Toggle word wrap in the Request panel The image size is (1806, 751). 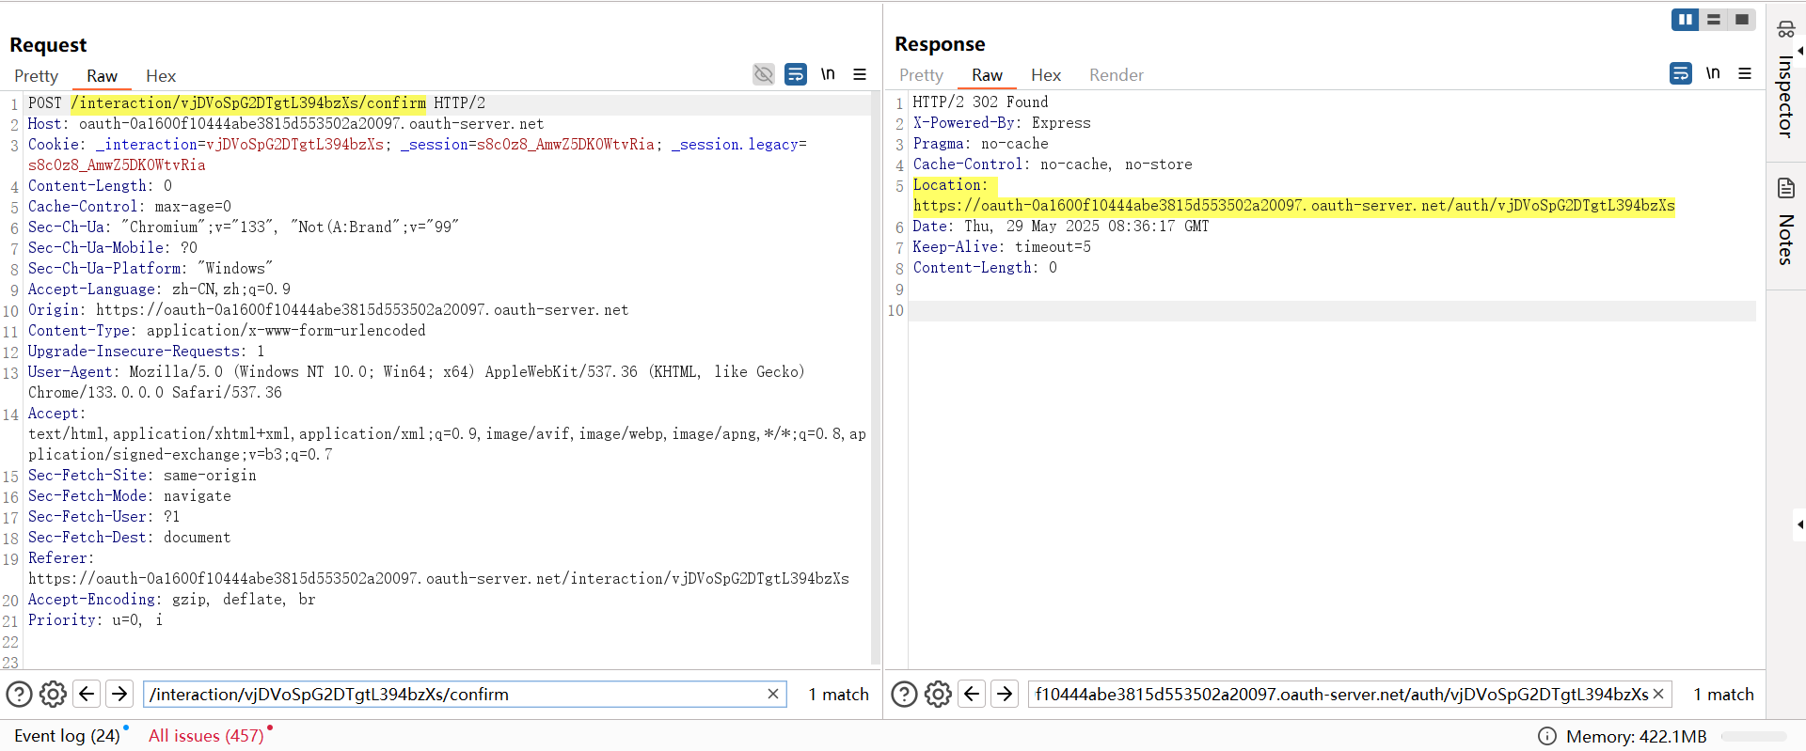[x=796, y=74]
